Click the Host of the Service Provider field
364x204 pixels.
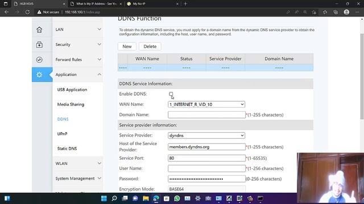(x=206, y=147)
